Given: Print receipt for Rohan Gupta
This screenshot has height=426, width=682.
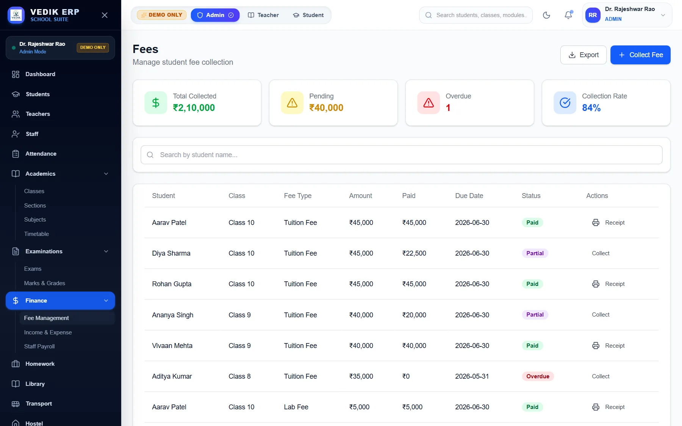Looking at the screenshot, I should point(608,284).
